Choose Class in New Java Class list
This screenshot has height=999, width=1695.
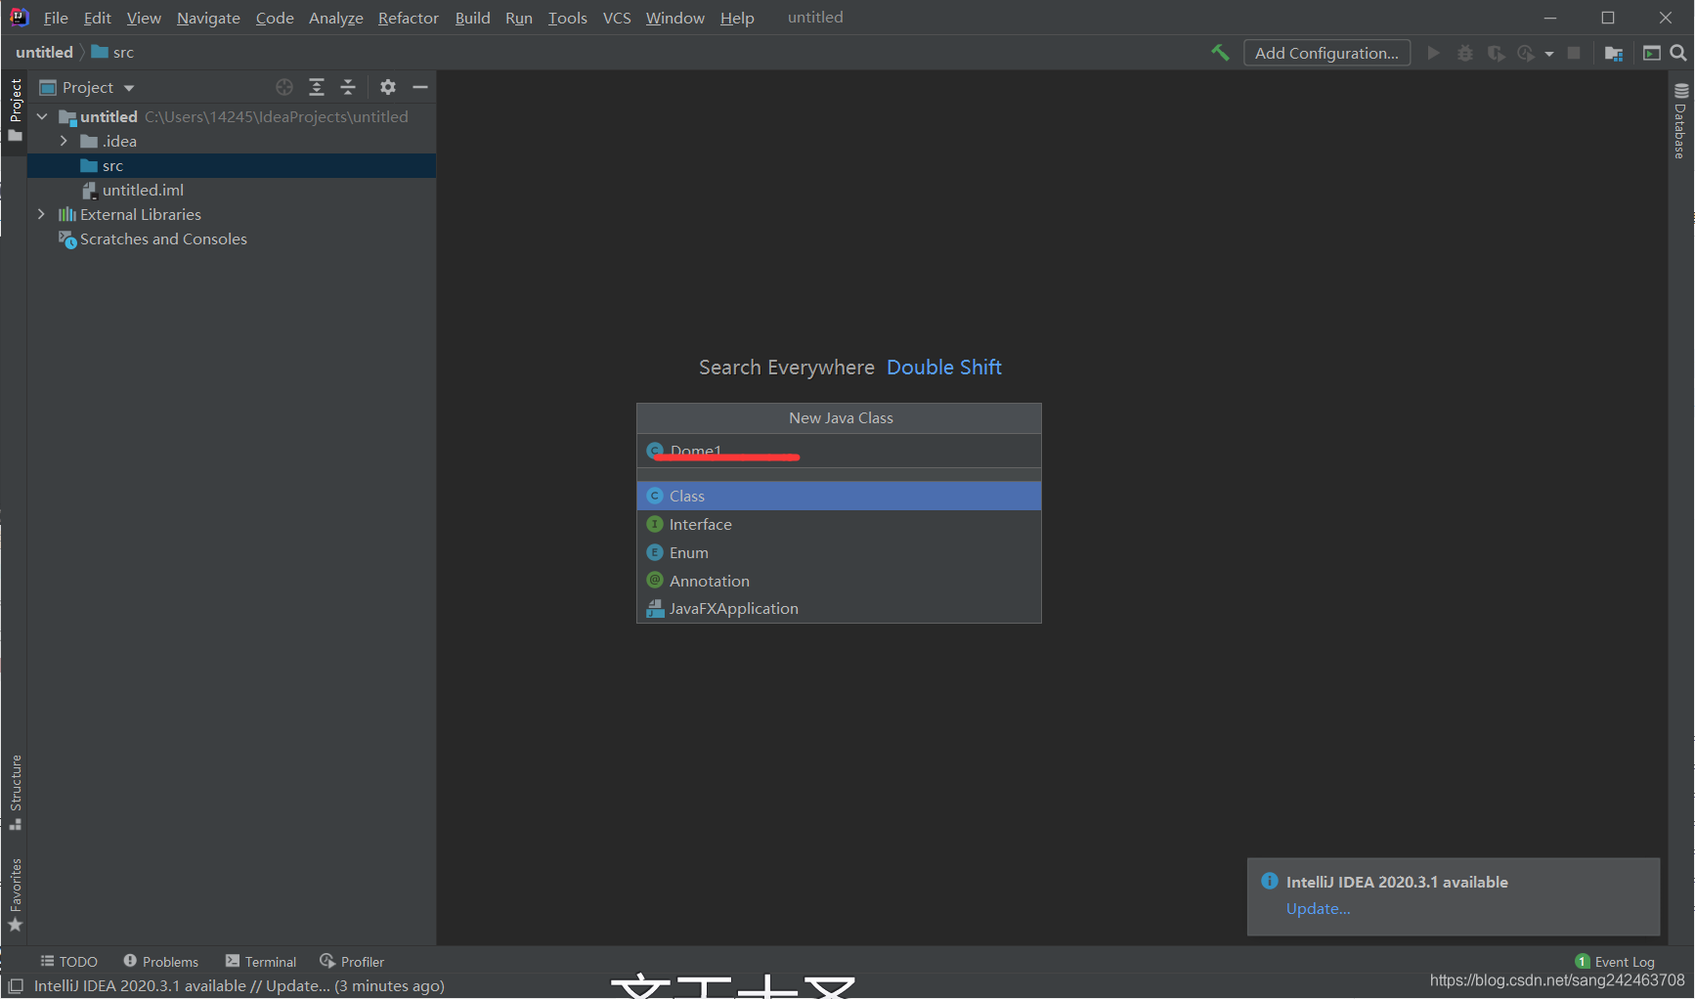(839, 496)
